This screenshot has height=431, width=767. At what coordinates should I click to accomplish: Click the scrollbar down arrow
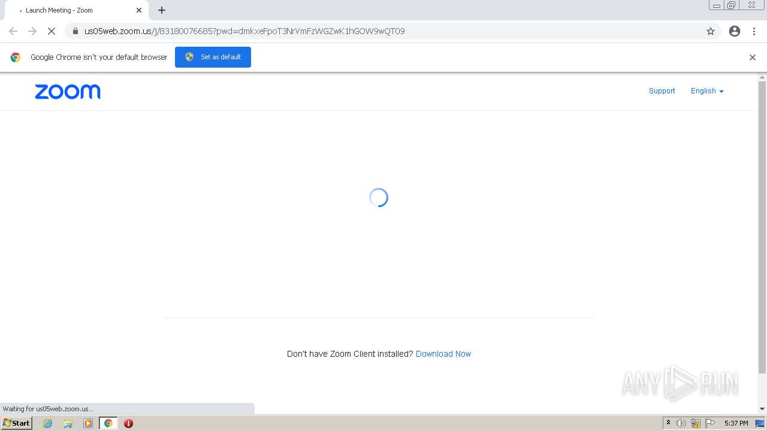[x=762, y=409]
